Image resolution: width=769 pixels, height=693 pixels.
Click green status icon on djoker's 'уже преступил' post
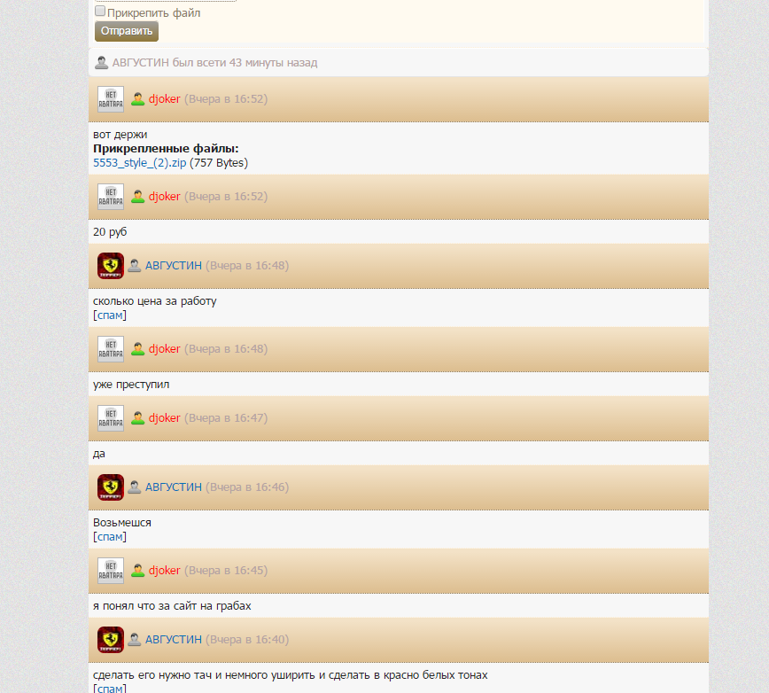tap(138, 349)
